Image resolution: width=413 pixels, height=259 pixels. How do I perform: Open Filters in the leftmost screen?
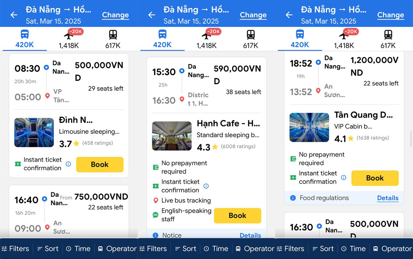(x=15, y=249)
